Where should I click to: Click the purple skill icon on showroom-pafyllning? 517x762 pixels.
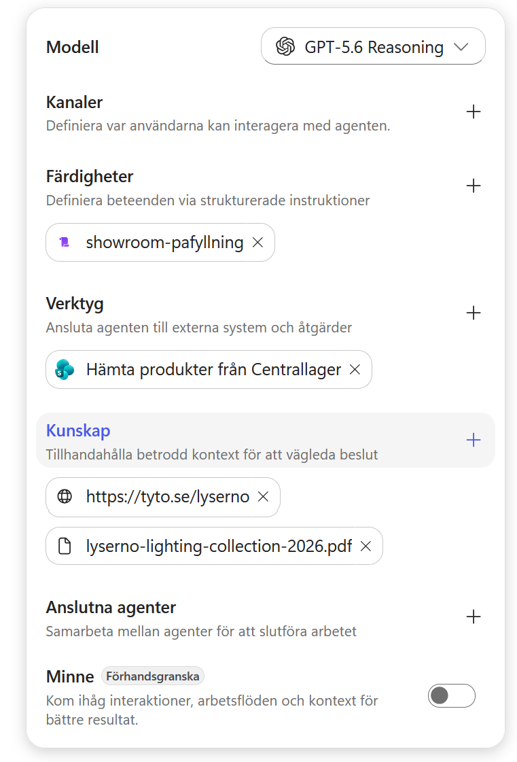click(65, 242)
